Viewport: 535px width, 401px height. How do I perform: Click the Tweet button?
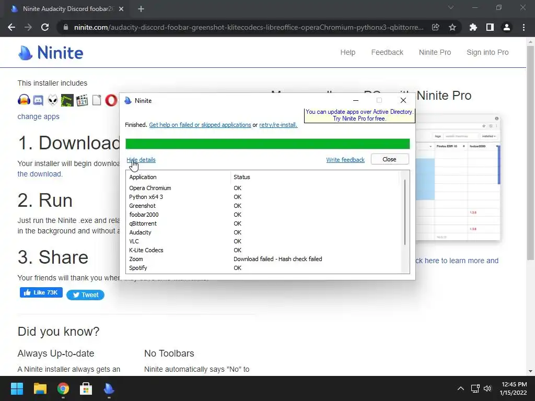click(85, 295)
